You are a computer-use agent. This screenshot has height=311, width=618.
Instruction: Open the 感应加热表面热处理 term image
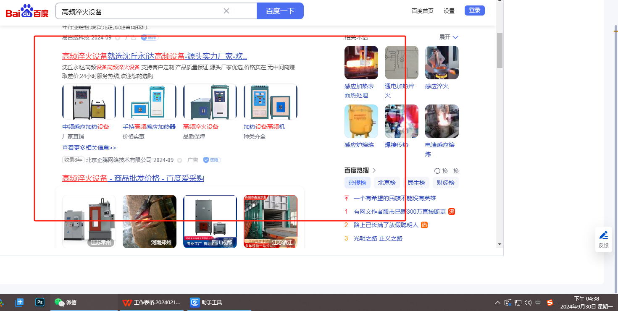tap(361, 63)
